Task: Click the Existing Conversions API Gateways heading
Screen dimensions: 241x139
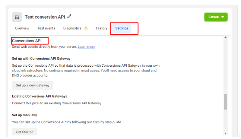Action: (39, 96)
